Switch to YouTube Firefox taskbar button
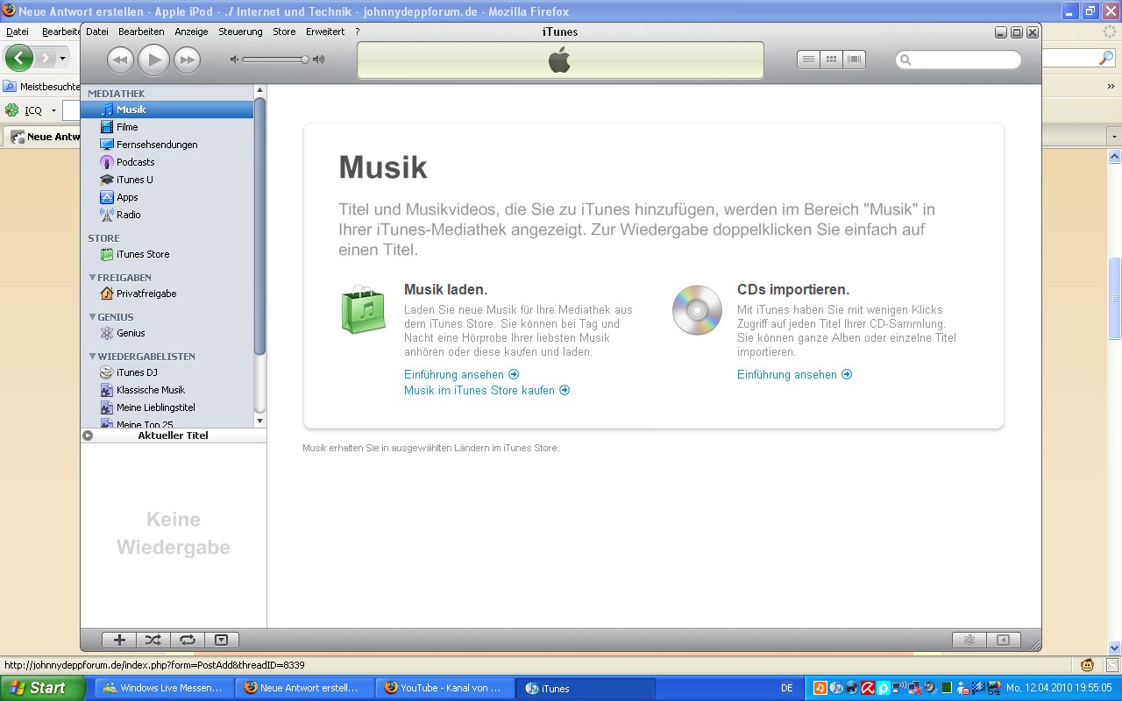1122x701 pixels. [x=444, y=688]
